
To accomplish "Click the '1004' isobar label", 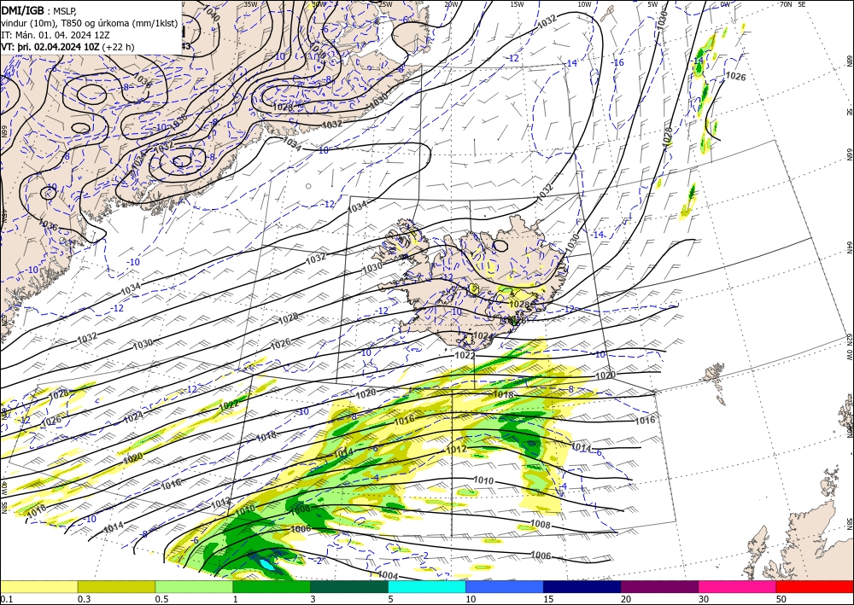I will [388, 575].
